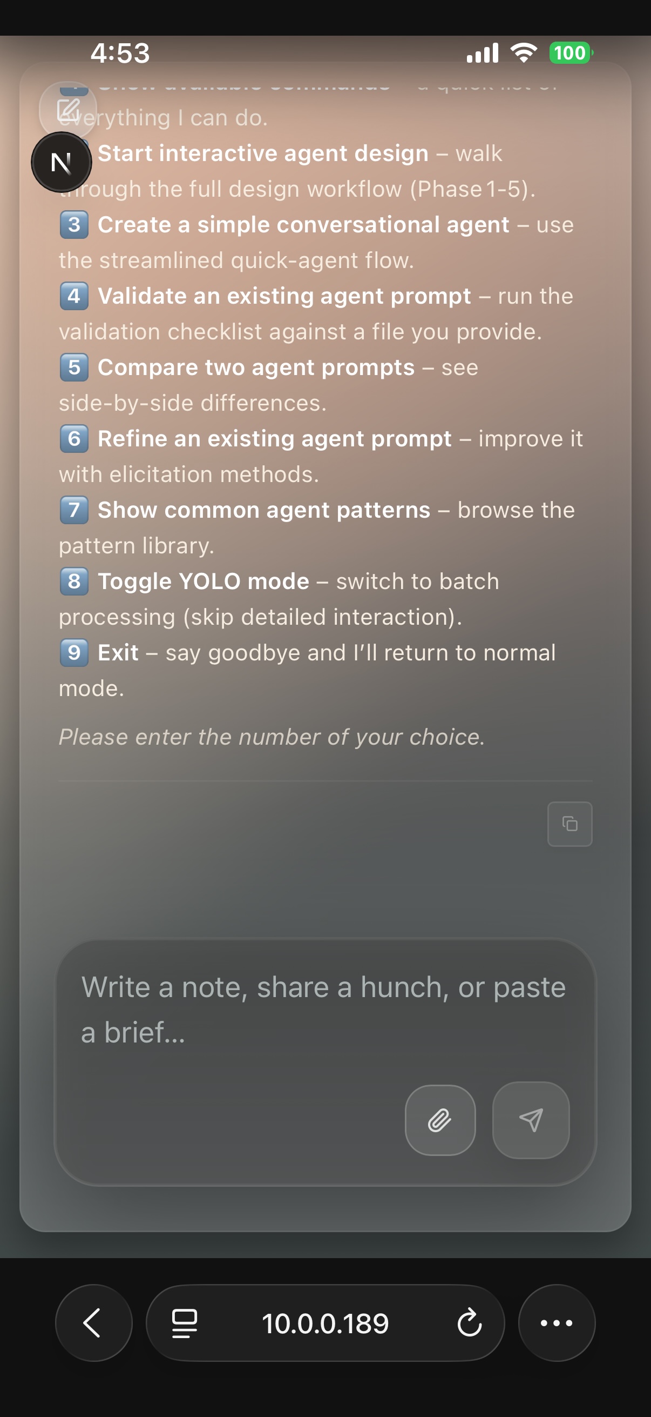Click the round N avatar badge

61,162
